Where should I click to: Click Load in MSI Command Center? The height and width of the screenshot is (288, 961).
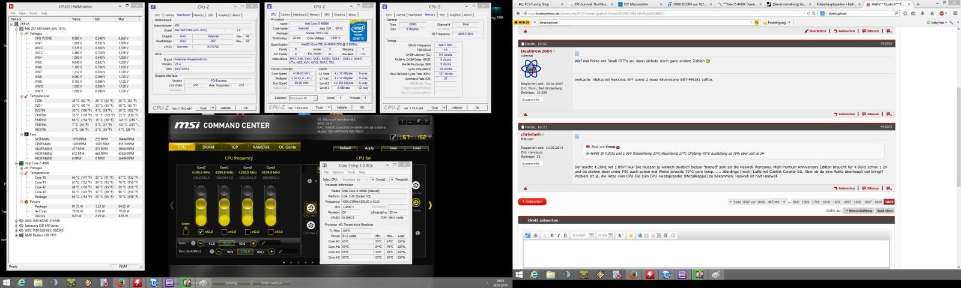(417, 148)
